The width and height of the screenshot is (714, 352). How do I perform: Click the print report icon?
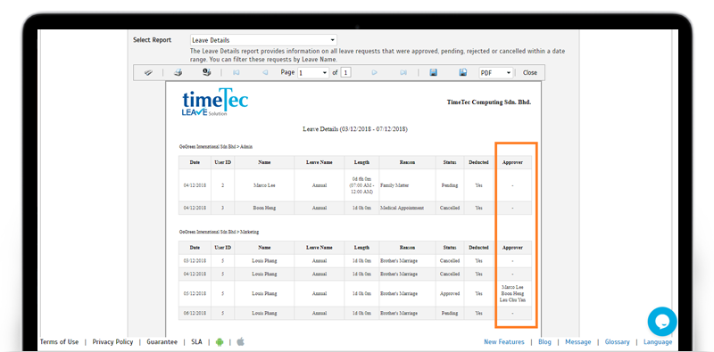(x=178, y=72)
